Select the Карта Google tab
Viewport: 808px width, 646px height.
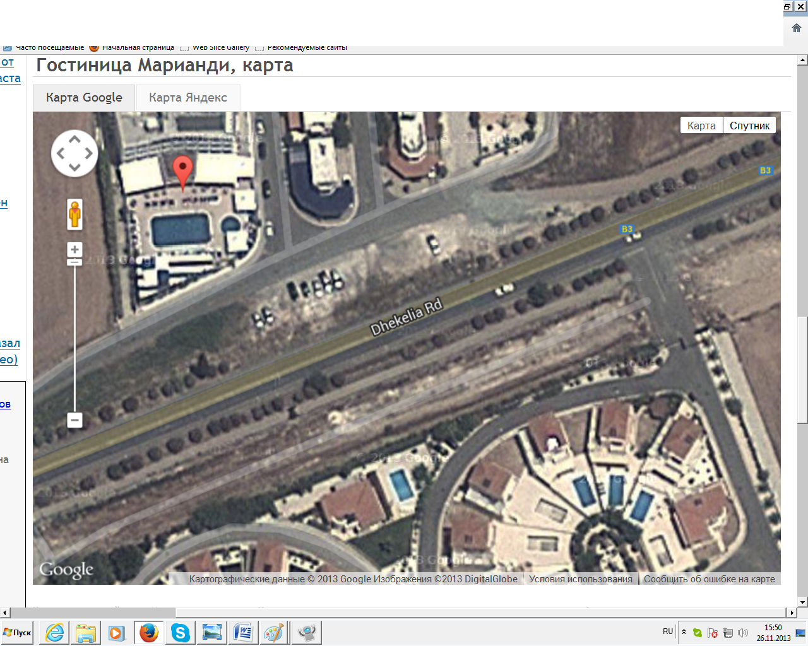click(x=84, y=98)
